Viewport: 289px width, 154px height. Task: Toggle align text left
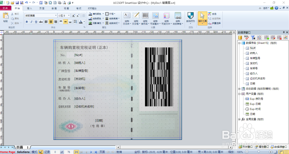coord(46,22)
